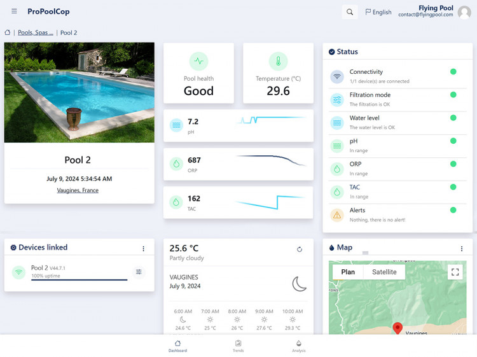Open the pH trend sparkline
Viewport: 477px width, 357px height.
click(271, 120)
